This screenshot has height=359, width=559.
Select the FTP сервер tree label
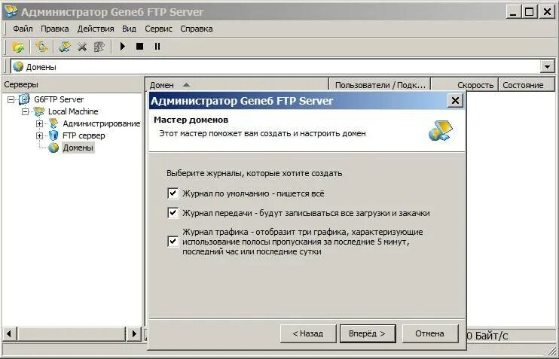84,135
